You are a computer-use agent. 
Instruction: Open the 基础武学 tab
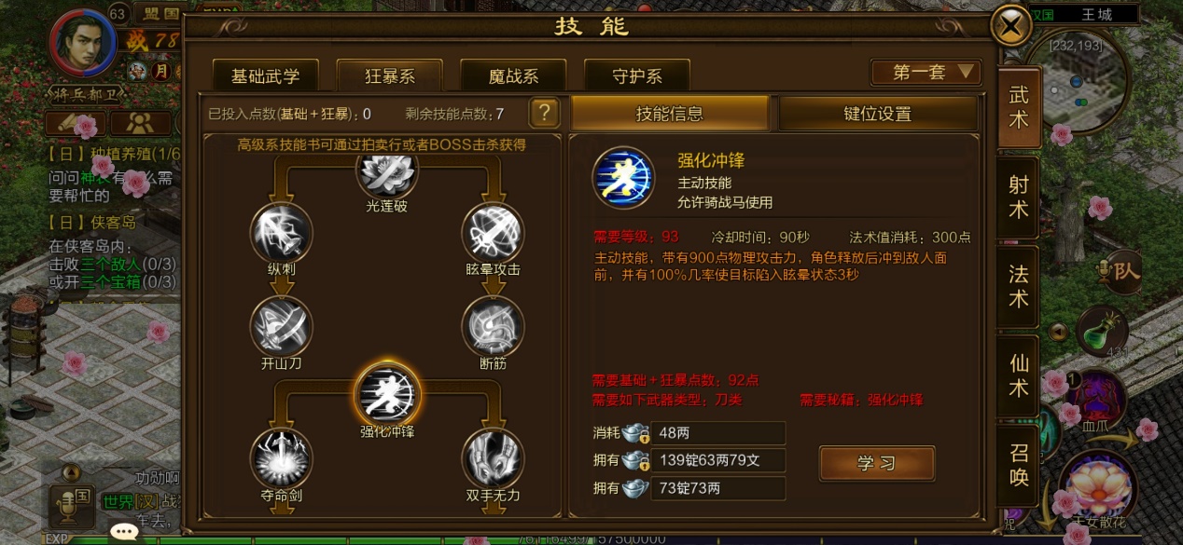[266, 75]
